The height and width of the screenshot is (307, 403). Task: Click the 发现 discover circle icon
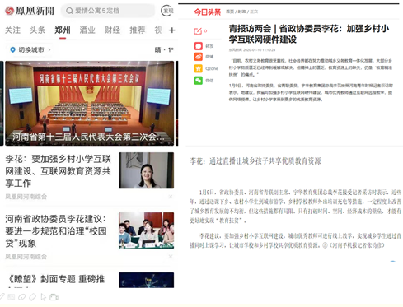(167, 11)
